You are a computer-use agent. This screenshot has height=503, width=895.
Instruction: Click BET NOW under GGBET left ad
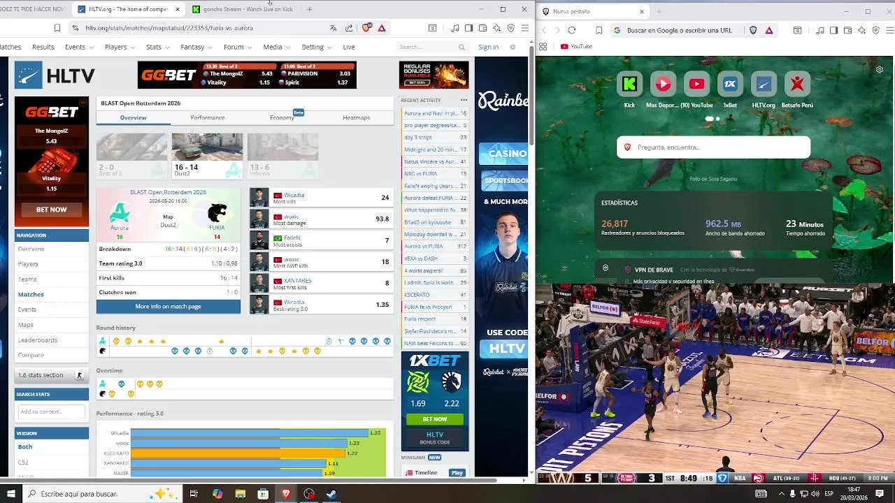(x=52, y=209)
